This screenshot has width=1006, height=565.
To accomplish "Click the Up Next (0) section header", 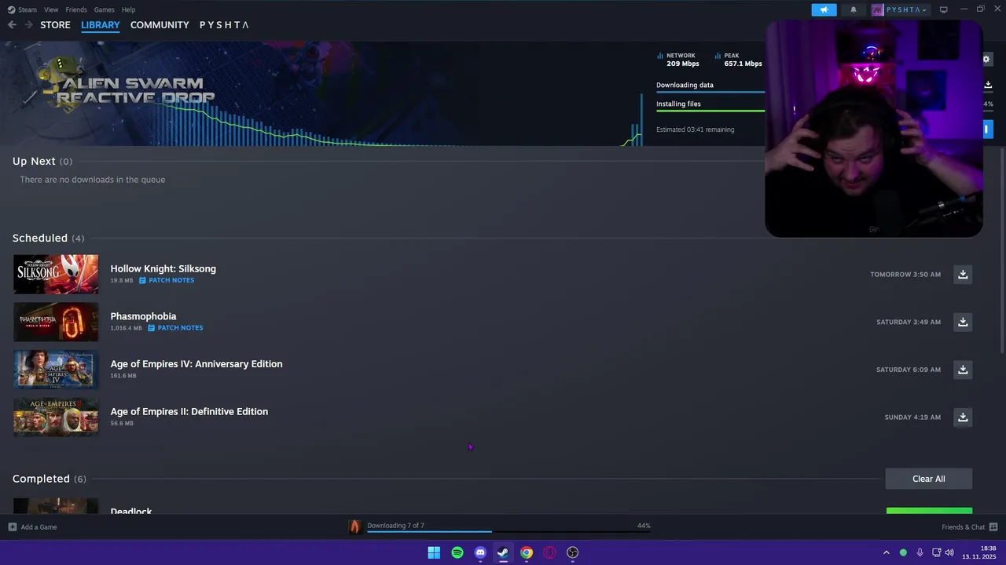I will (42, 161).
